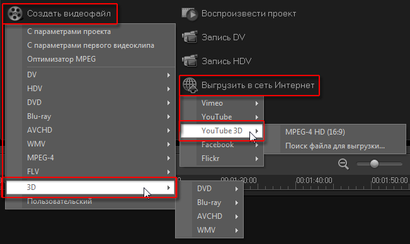Select С параметрами первого видеоклипа

point(90,45)
